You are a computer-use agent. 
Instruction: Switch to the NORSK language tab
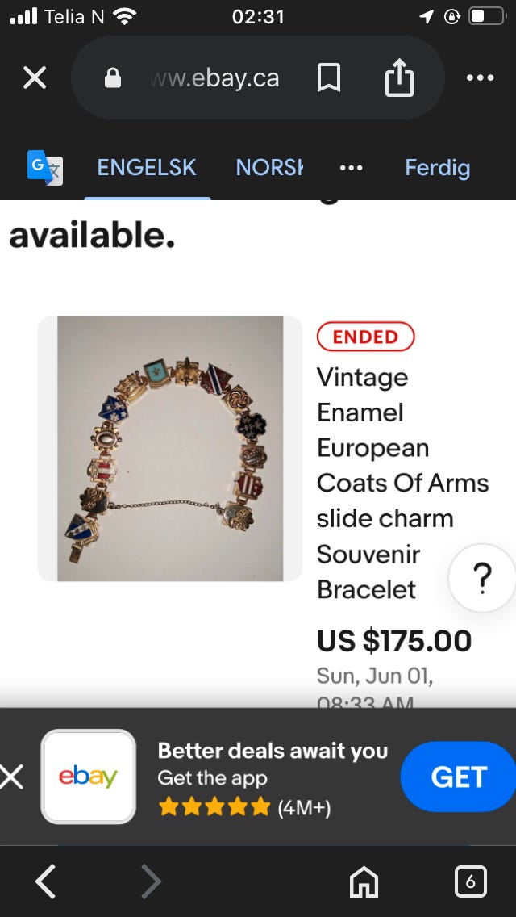point(269,168)
